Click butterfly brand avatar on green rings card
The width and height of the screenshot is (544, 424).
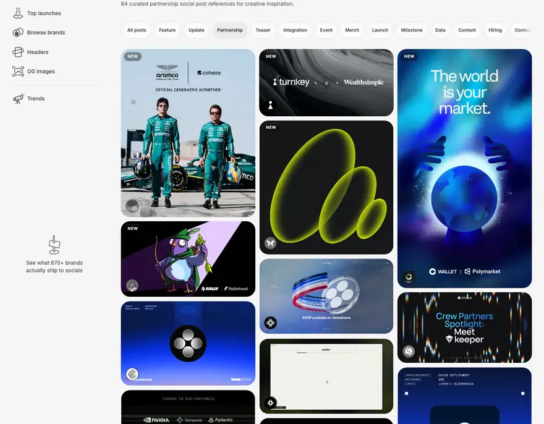point(271,244)
